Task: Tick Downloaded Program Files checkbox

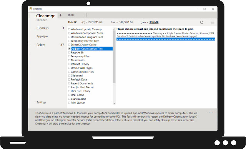Action: (69, 37)
